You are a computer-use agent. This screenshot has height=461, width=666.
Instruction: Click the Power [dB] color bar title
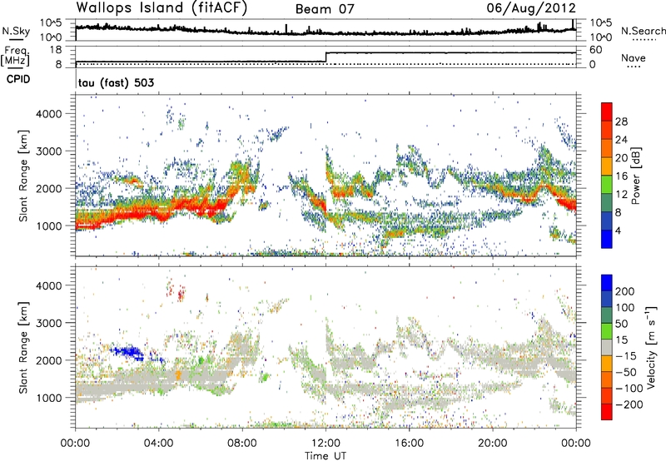(x=635, y=176)
